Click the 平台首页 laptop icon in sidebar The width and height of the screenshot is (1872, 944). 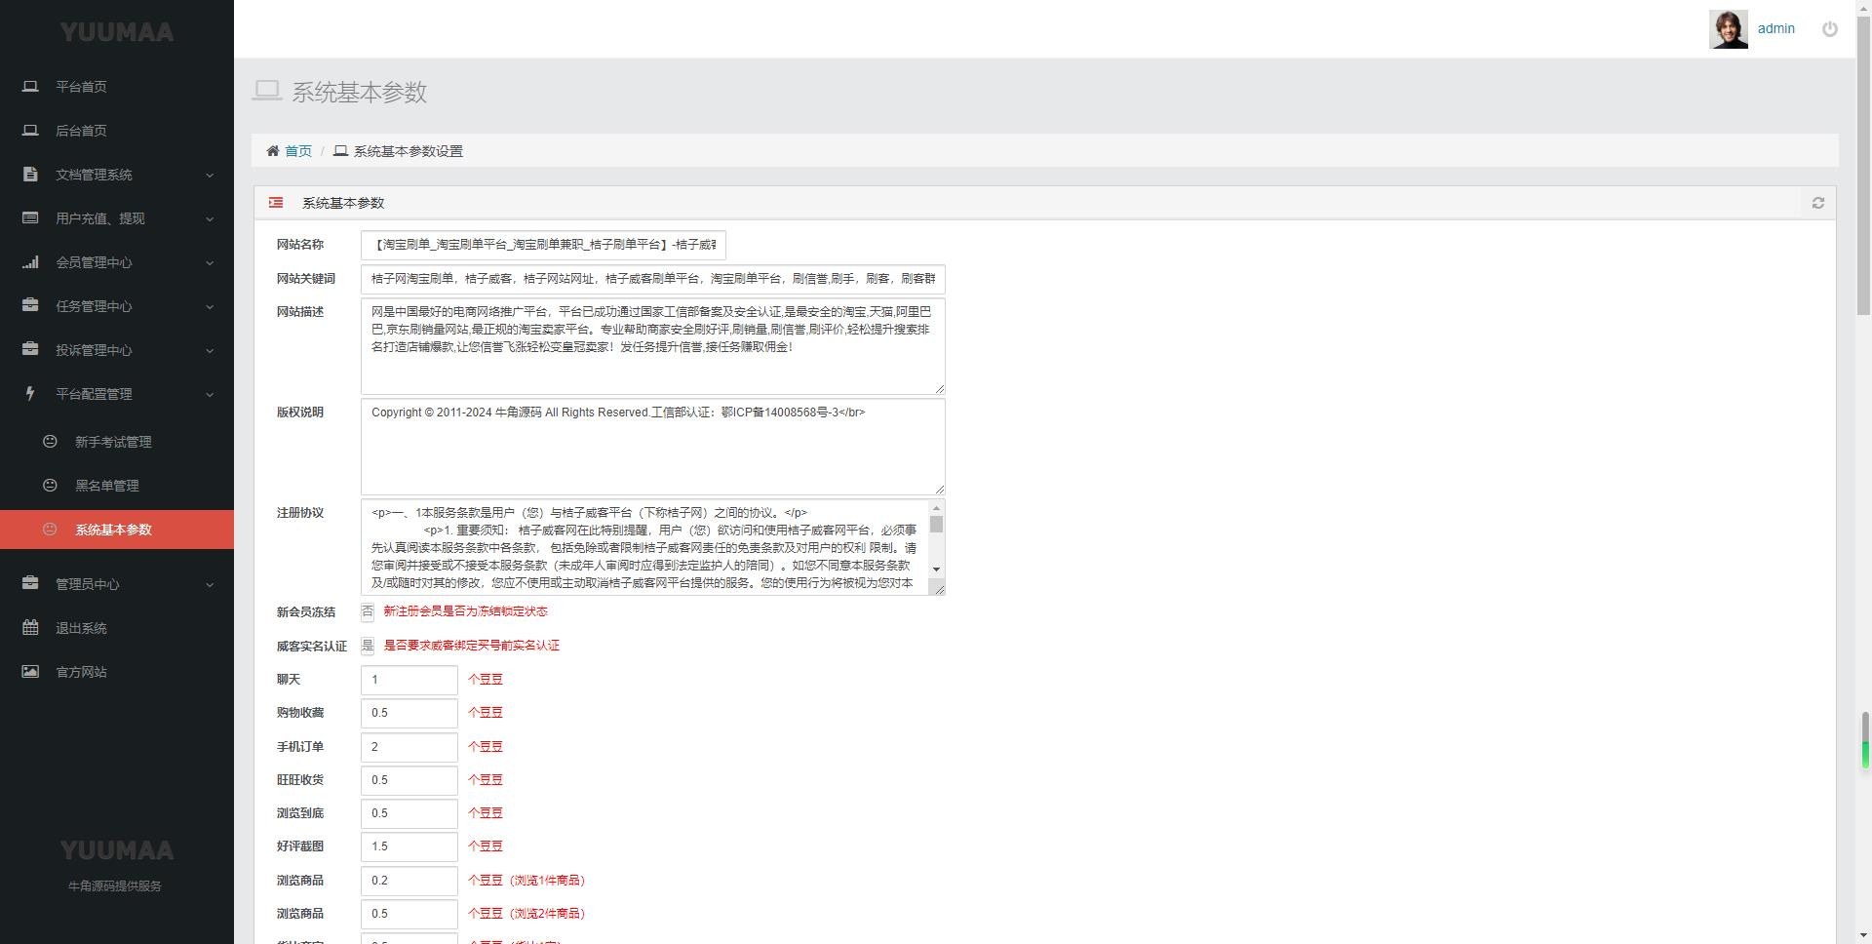pyautogui.click(x=30, y=87)
